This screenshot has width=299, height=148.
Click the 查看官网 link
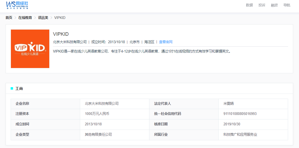[166, 42]
